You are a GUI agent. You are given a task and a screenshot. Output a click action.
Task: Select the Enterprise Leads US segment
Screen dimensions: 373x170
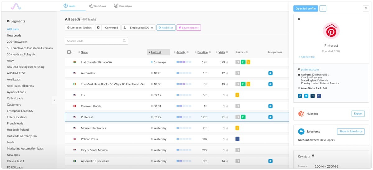point(20,111)
